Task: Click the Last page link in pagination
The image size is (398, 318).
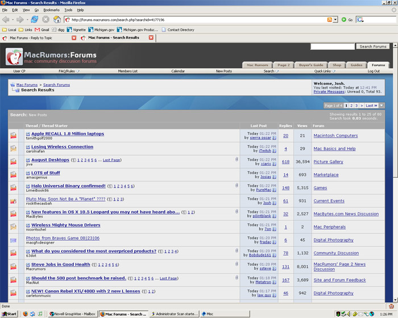Action: [x=371, y=106]
